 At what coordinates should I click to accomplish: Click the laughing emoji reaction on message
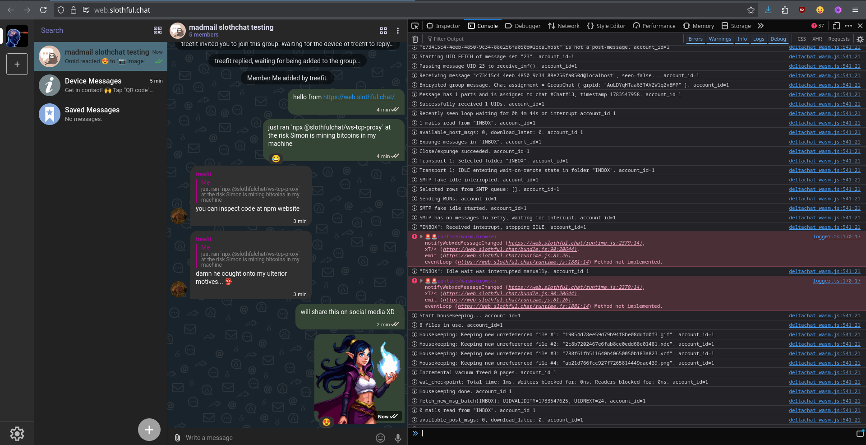tap(276, 158)
